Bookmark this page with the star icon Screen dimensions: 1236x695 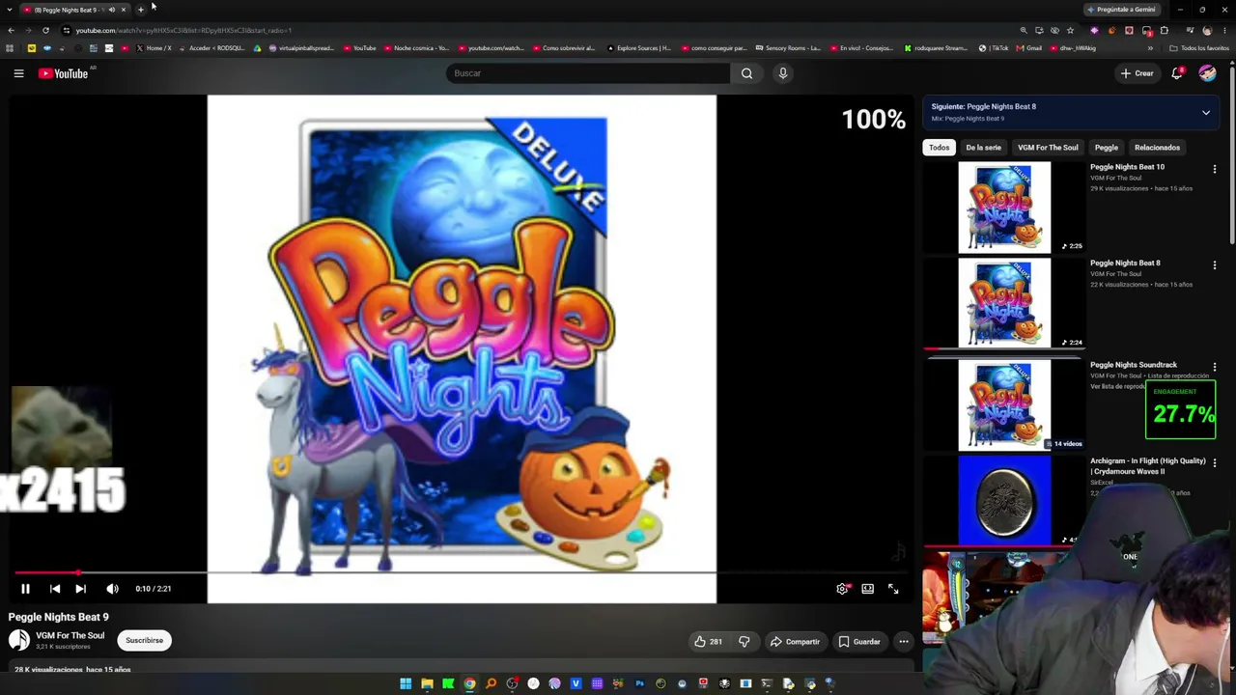pos(1070,30)
